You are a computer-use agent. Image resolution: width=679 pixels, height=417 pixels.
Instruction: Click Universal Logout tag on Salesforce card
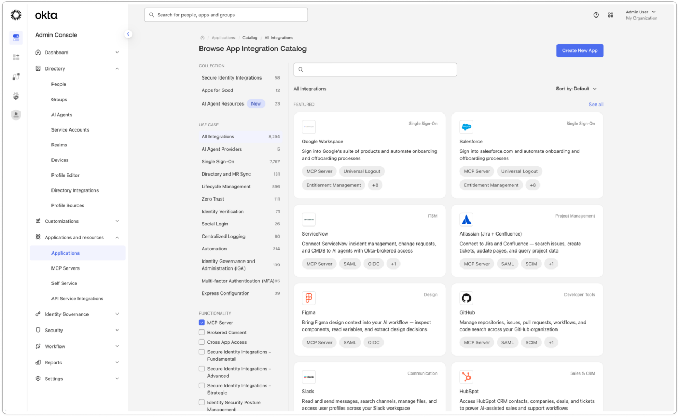pos(519,171)
